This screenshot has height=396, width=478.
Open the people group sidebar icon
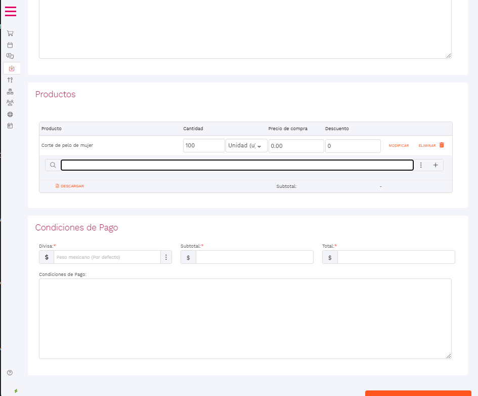(10, 103)
